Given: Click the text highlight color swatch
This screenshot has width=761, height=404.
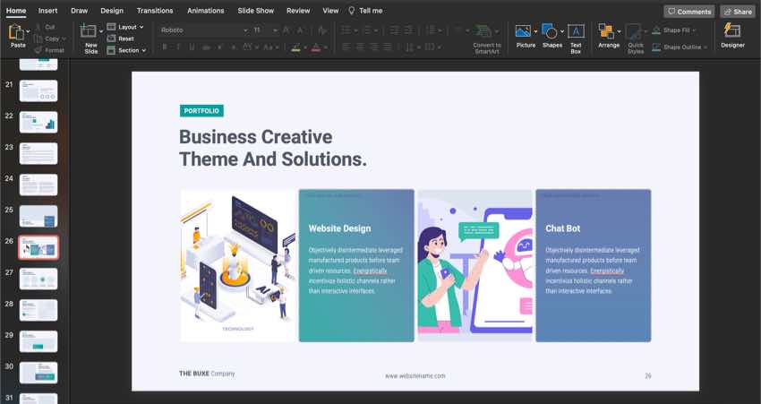Looking at the screenshot, I should (296, 47).
